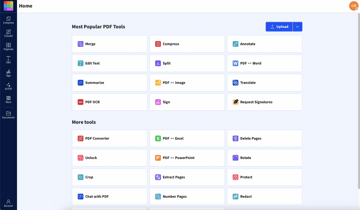Click the Most Popular PDF Tools heading
This screenshot has width=360, height=210.
[98, 26]
